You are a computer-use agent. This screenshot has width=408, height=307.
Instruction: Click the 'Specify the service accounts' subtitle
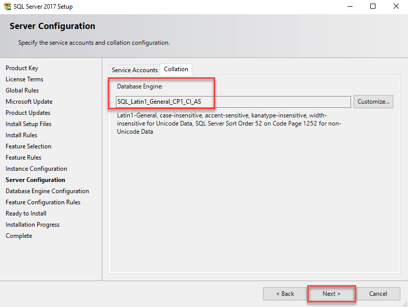94,43
